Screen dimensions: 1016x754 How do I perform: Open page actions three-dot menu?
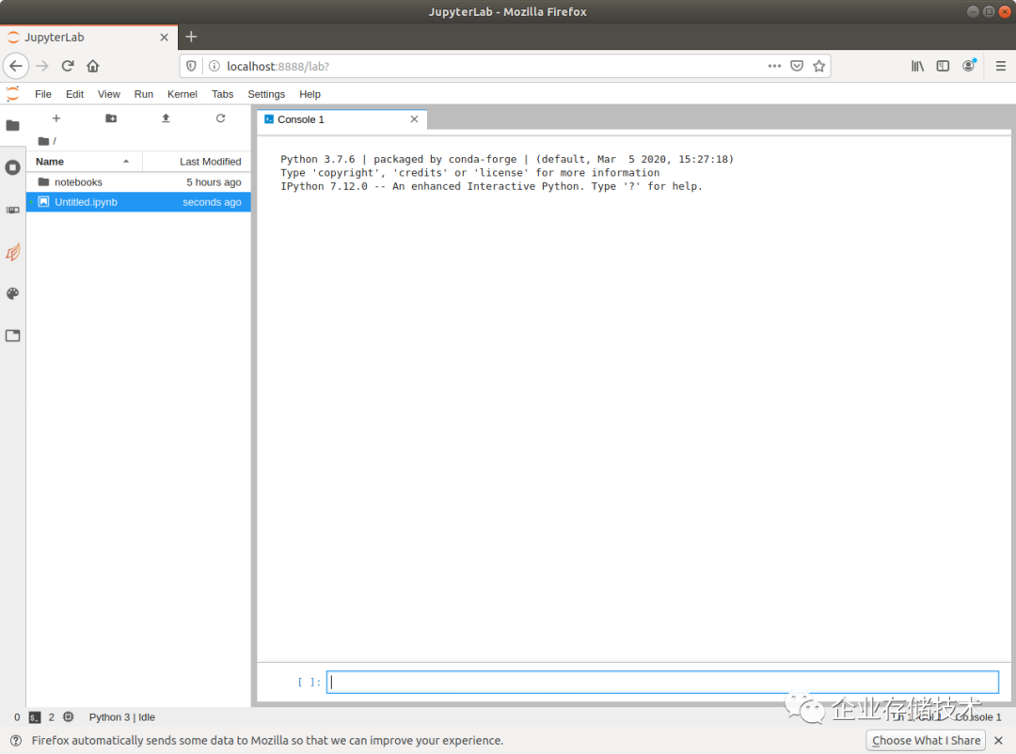774,66
